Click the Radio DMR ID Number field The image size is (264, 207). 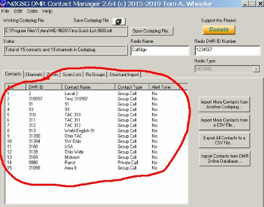228,51
